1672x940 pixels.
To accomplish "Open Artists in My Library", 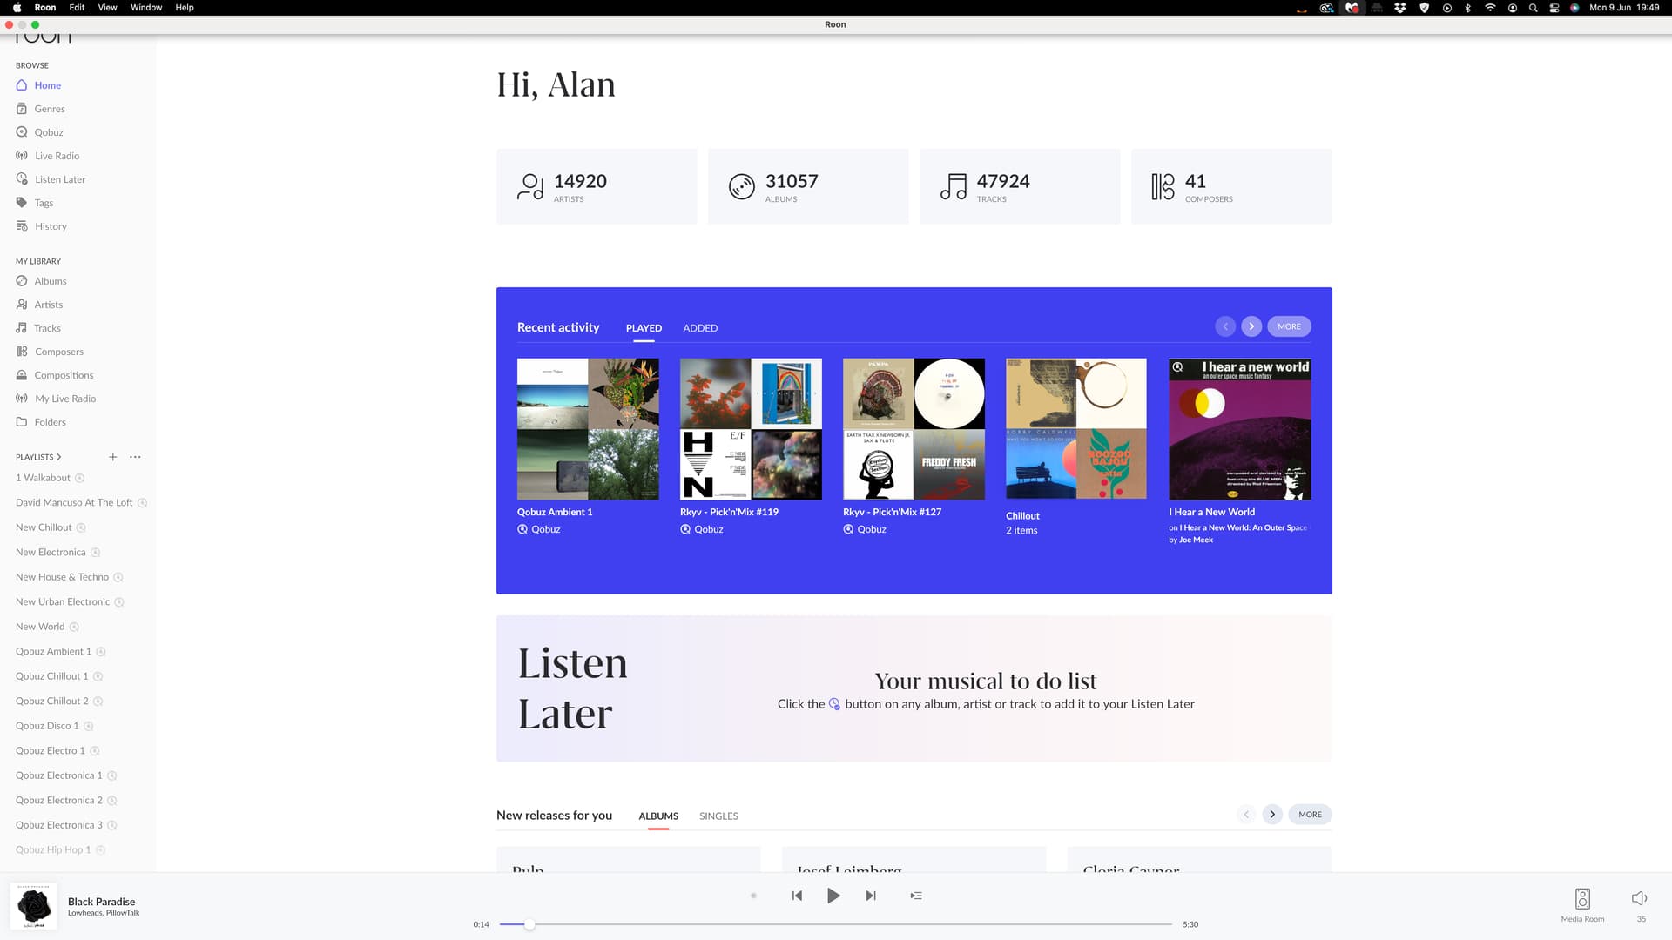I will pyautogui.click(x=39, y=305).
